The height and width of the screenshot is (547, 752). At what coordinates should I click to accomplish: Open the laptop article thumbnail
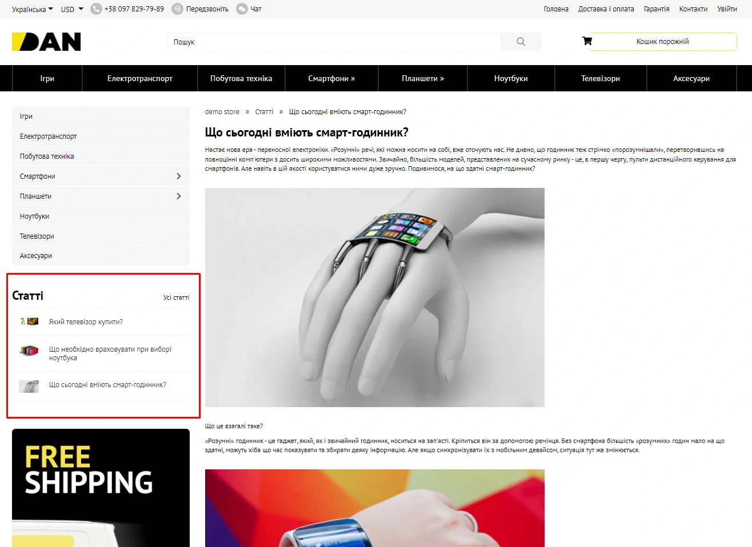29,351
